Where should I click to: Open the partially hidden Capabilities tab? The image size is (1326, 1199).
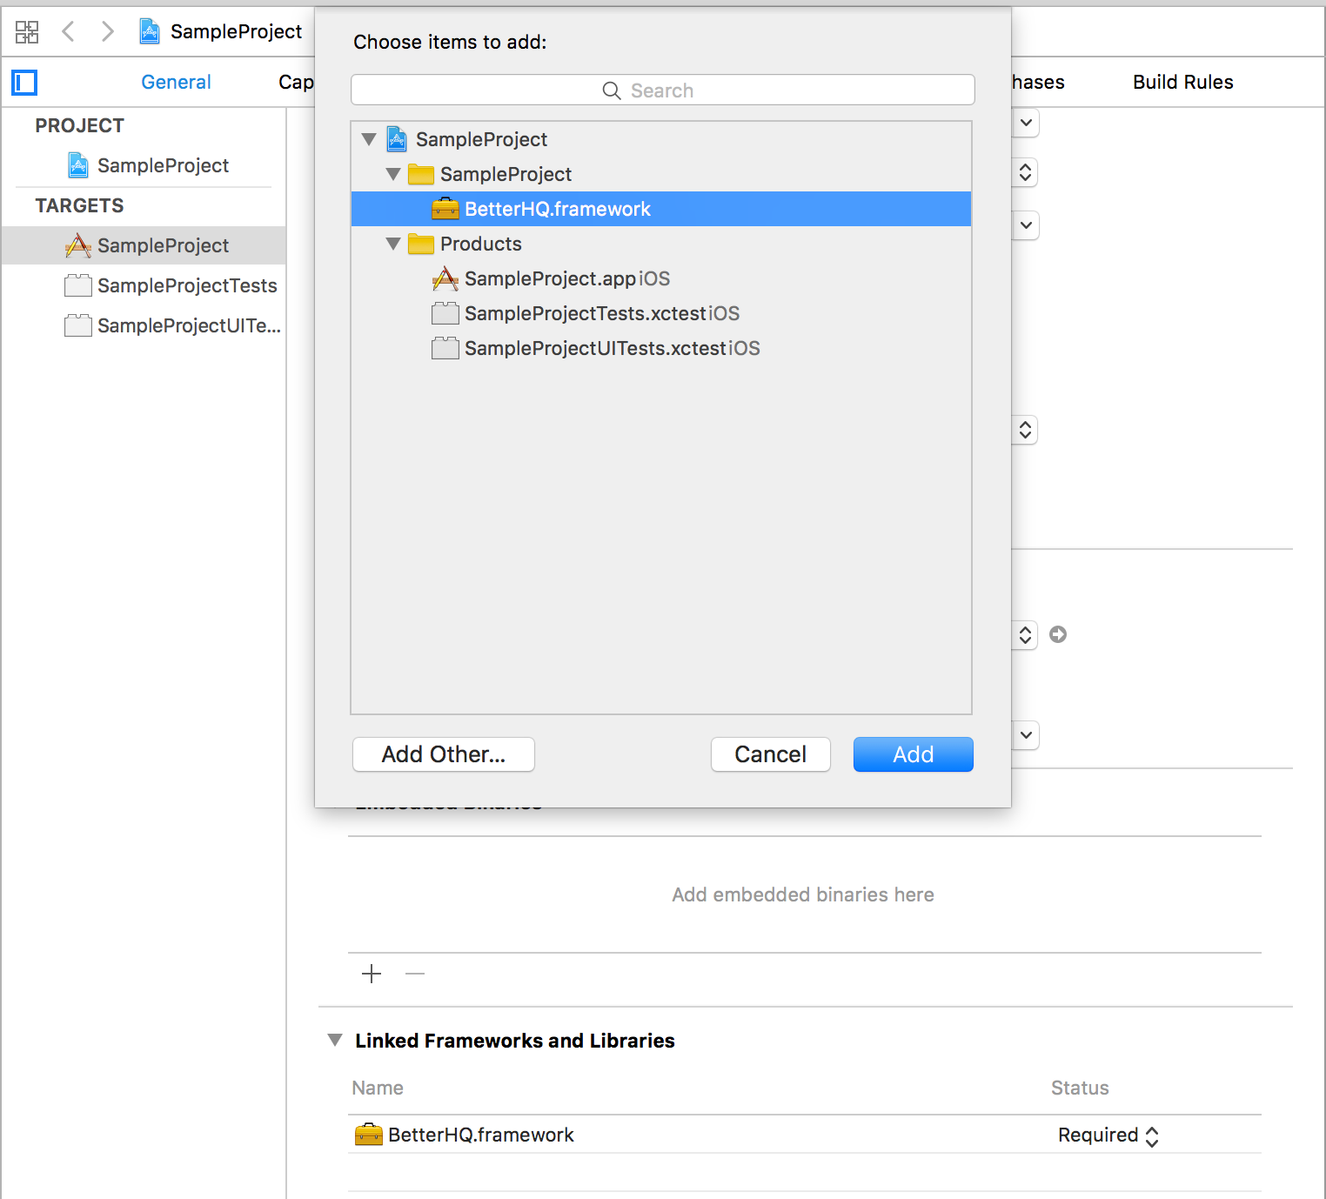click(x=296, y=82)
